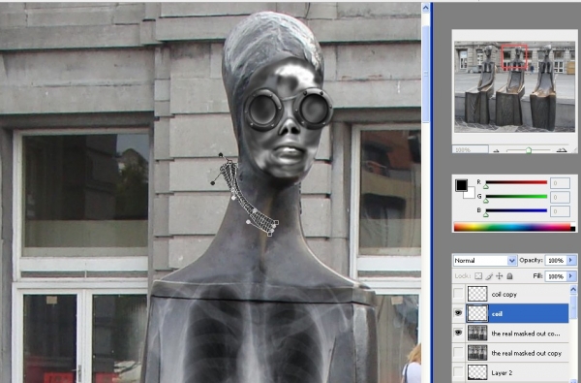Select the coil copy layer name
The image size is (581, 383).
coord(504,295)
